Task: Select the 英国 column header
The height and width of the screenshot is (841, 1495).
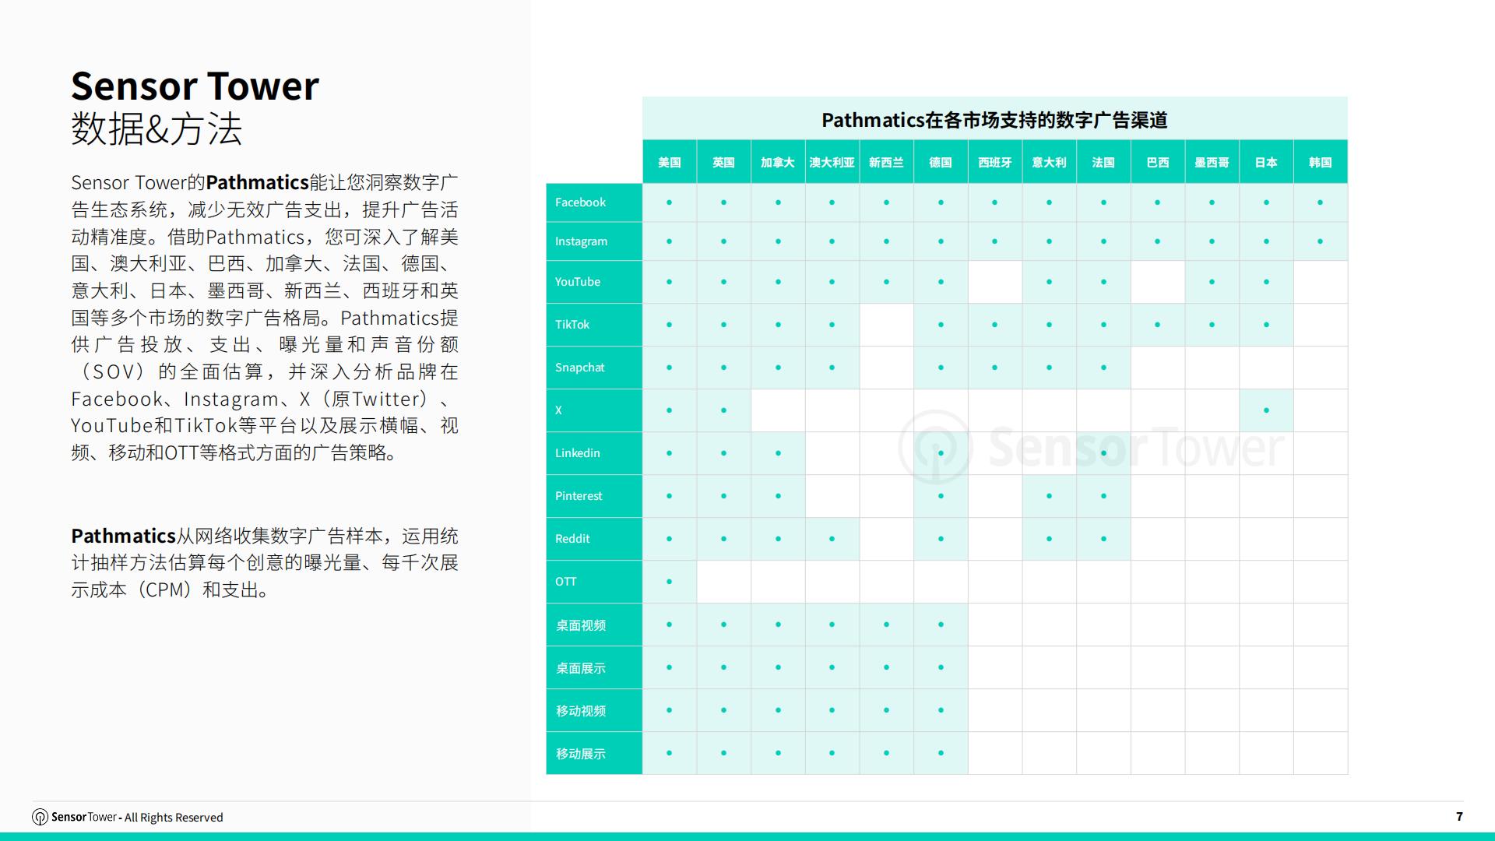Action: (x=723, y=162)
